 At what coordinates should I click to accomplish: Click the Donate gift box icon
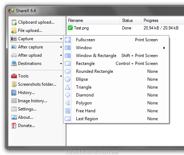(x=14, y=126)
